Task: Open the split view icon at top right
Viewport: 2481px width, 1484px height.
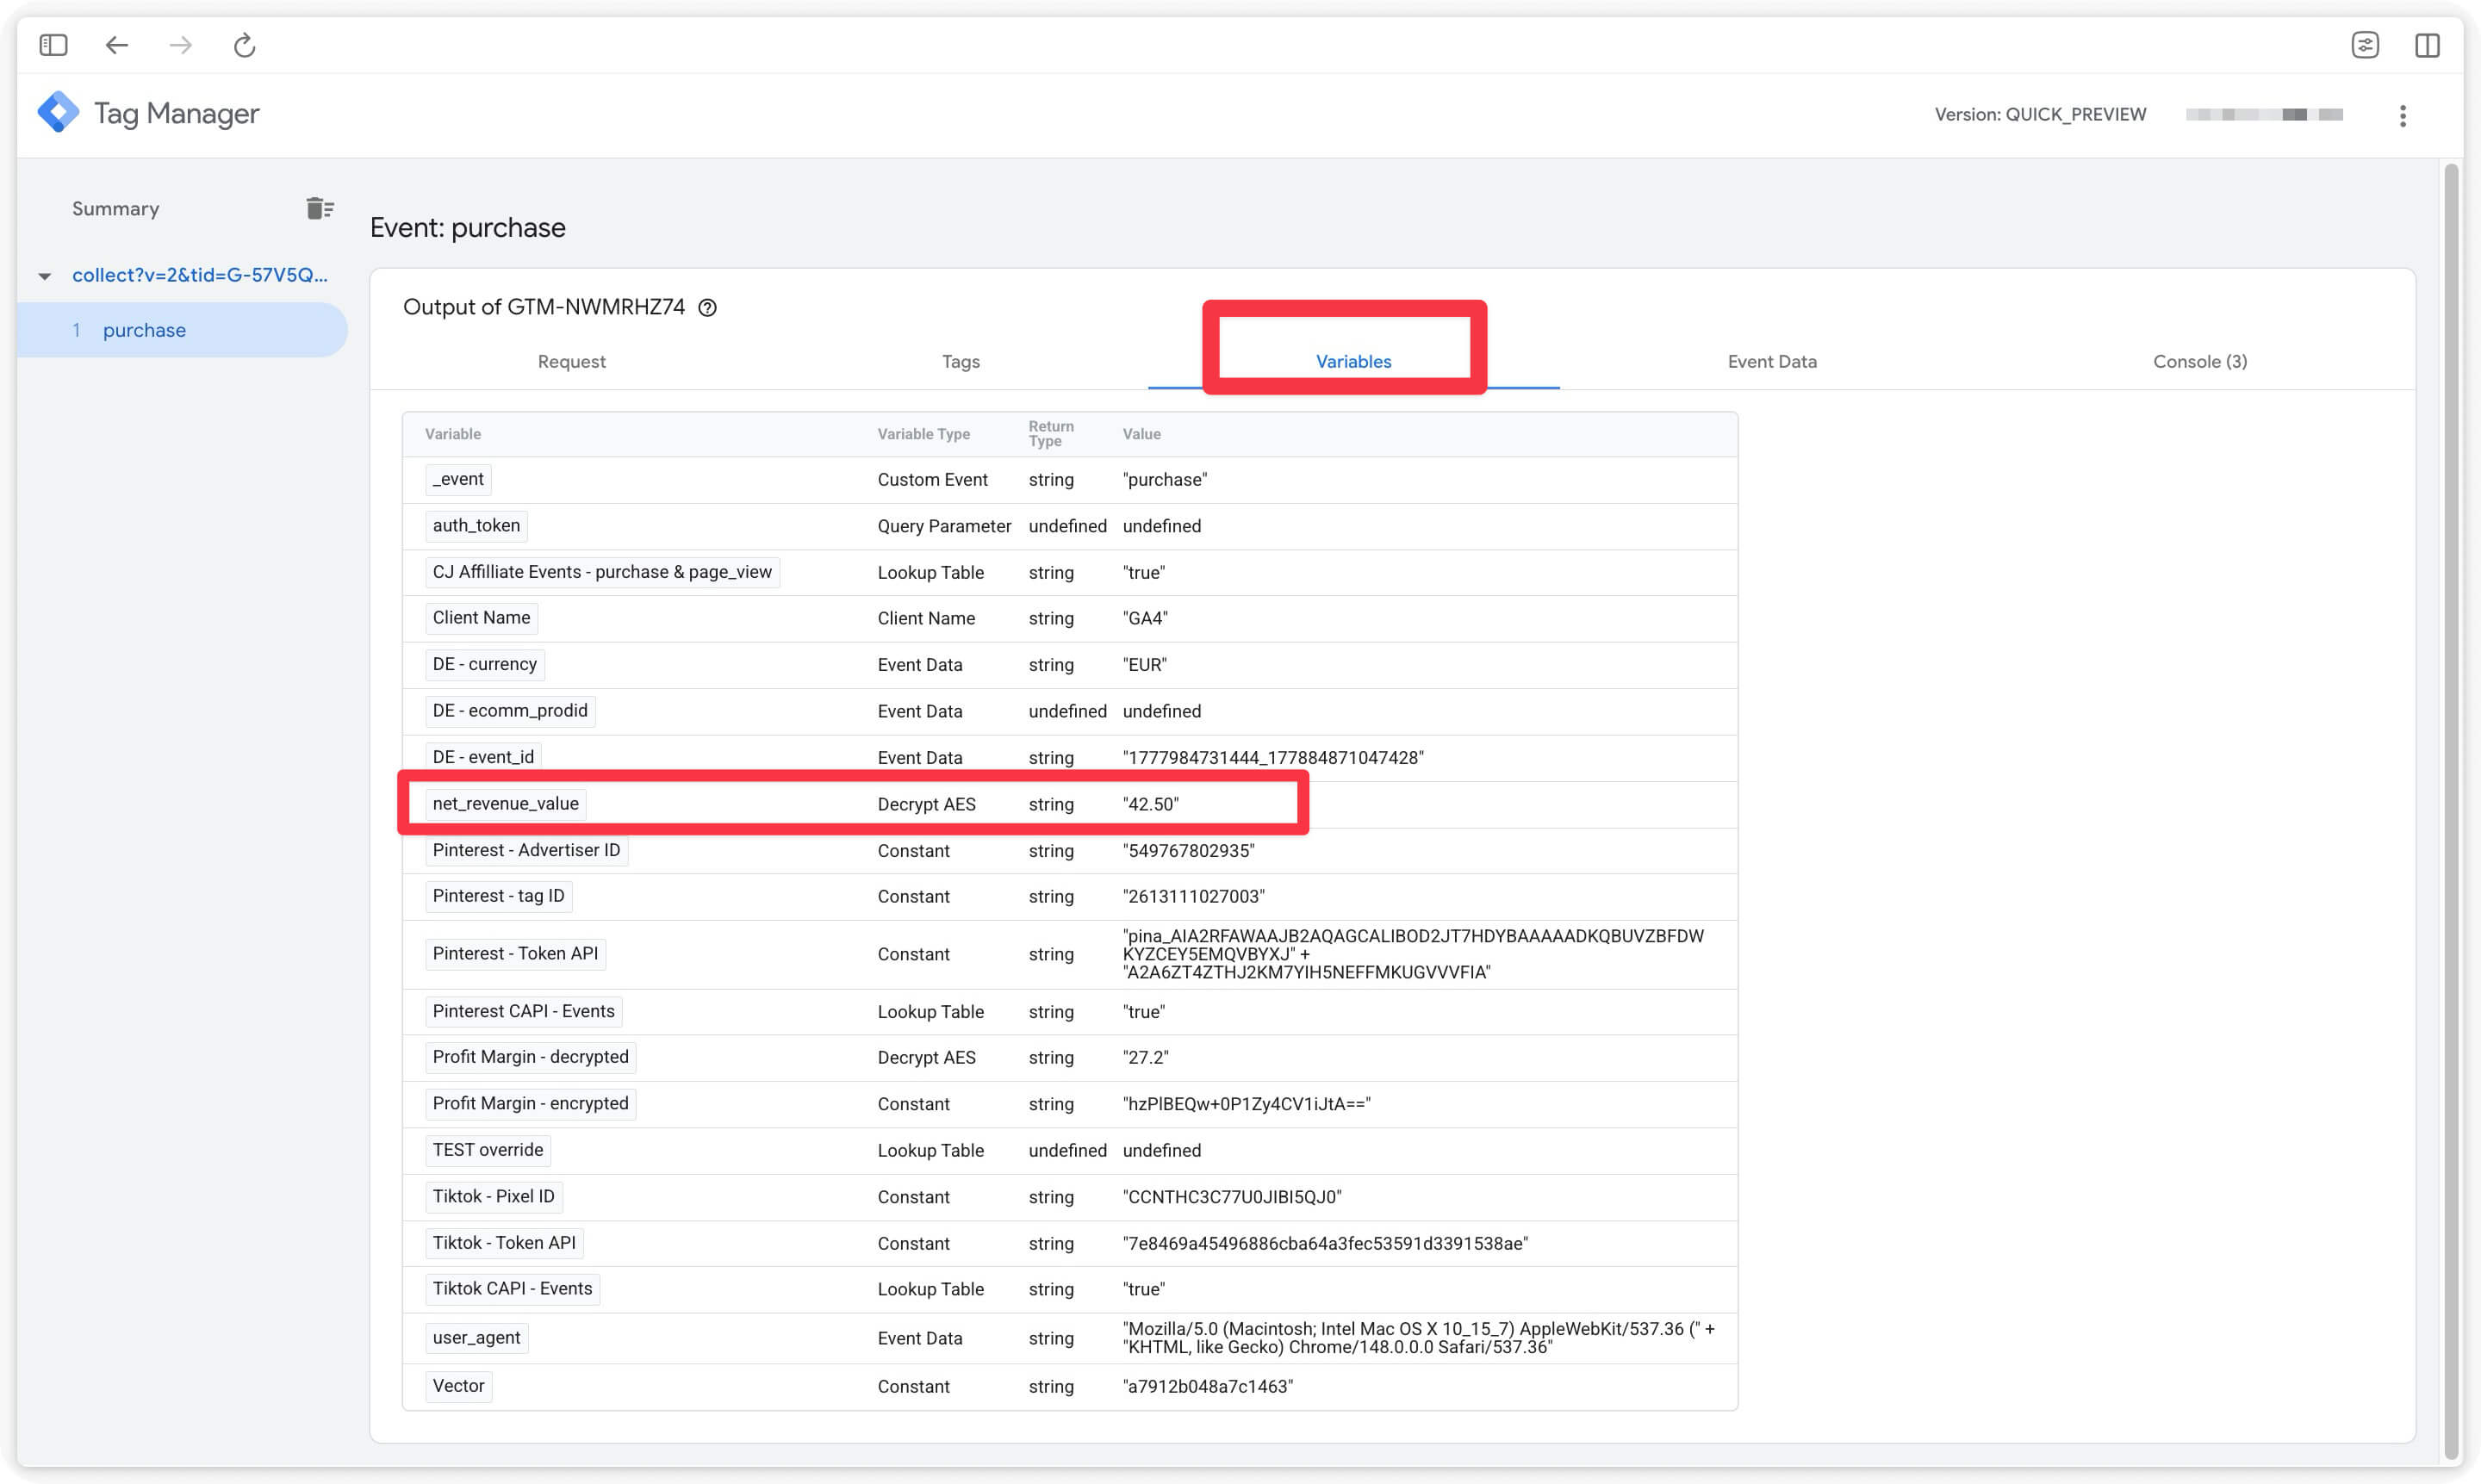Action: (x=2427, y=45)
